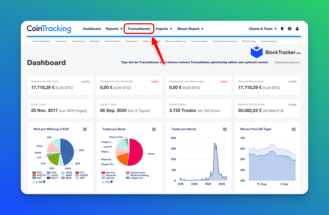
Task: Open Bilanz pro Währung submenu link
Action: click(x=175, y=41)
